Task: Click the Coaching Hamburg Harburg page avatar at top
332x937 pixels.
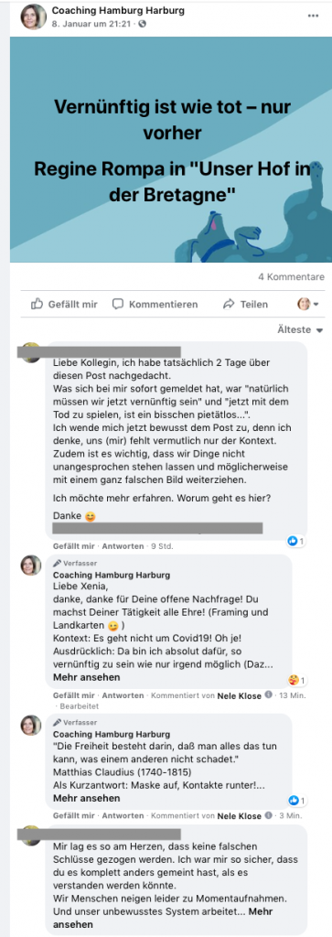Action: [34, 16]
